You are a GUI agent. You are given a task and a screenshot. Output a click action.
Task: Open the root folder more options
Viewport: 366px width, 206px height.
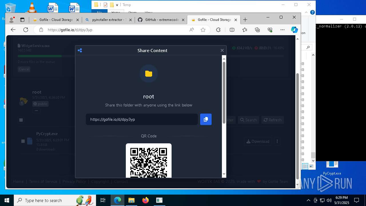[x=36, y=110]
